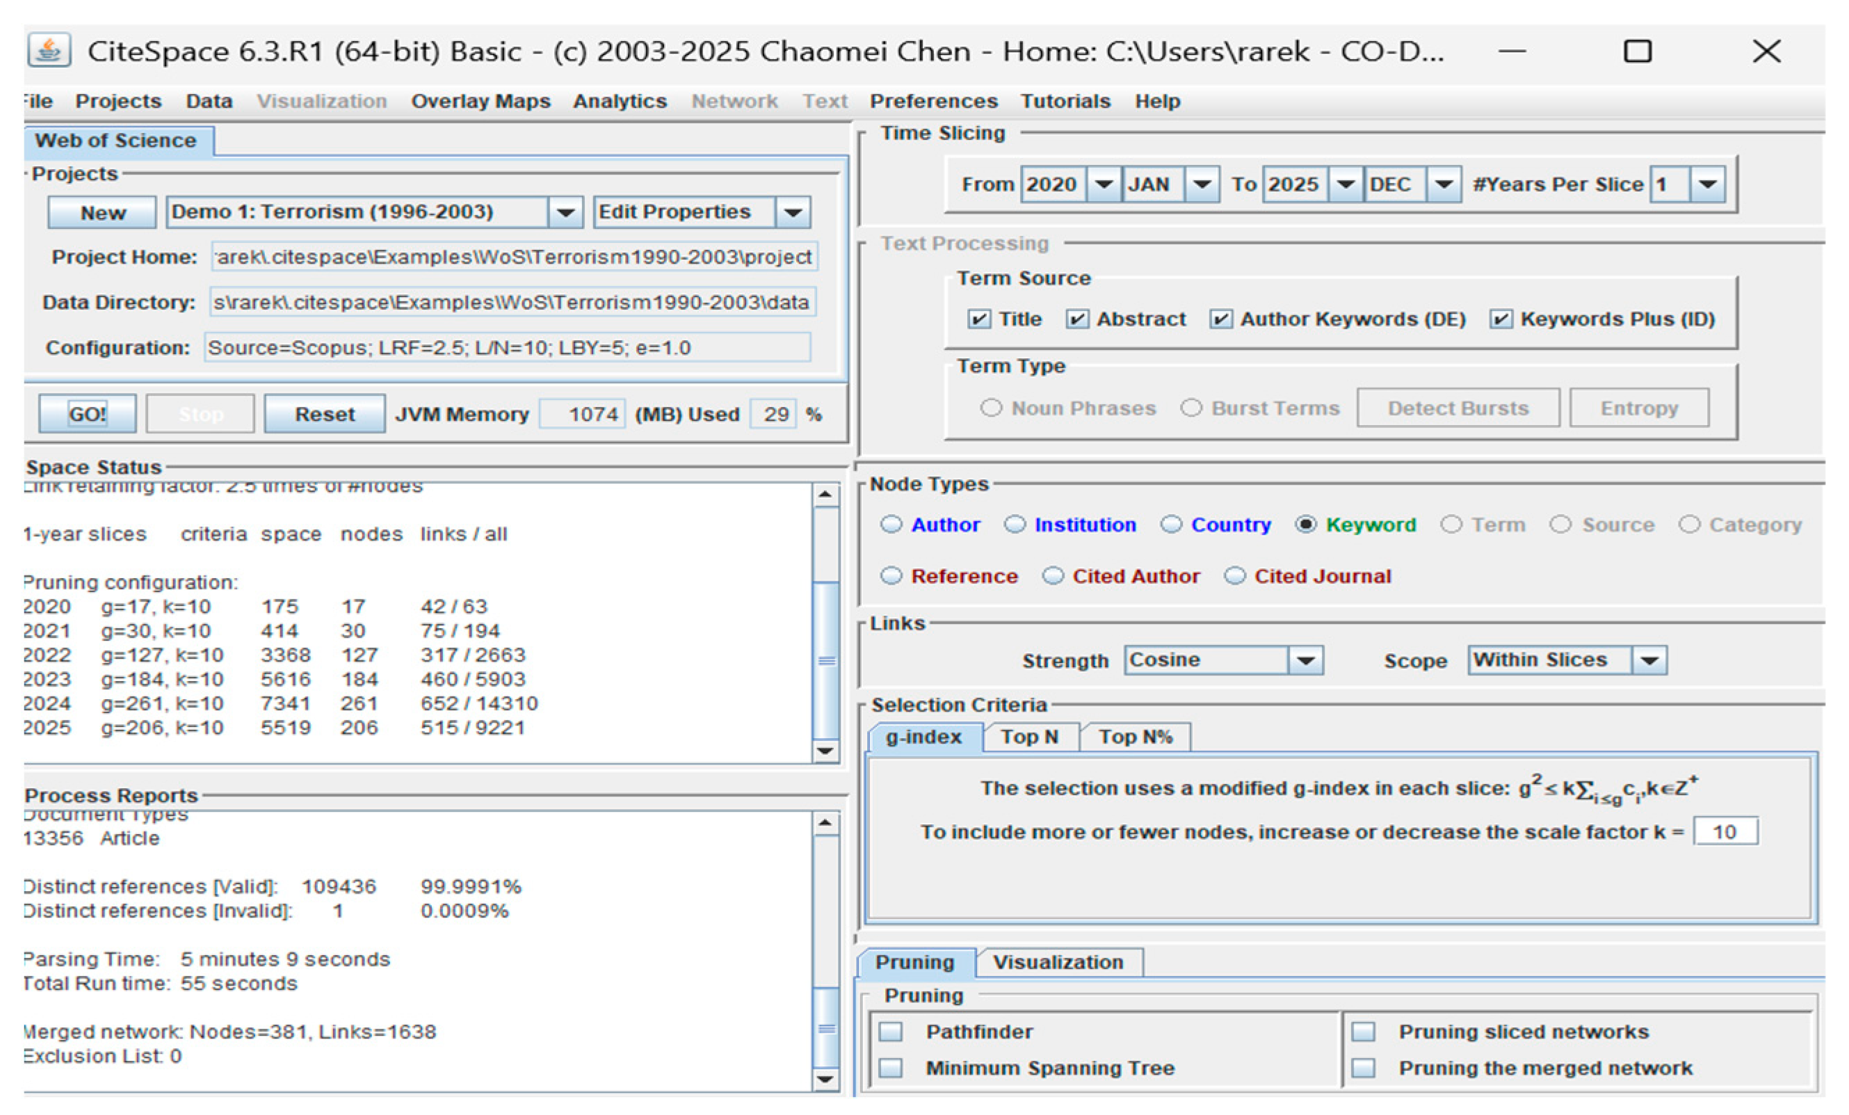Select Keyword node type
1849x1115 pixels.
[1306, 524]
